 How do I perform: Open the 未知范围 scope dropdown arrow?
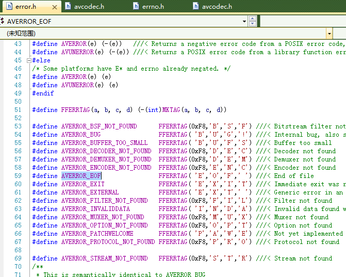(329, 34)
